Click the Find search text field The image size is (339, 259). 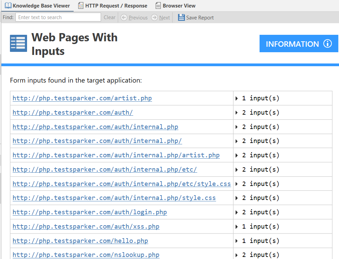tap(58, 17)
